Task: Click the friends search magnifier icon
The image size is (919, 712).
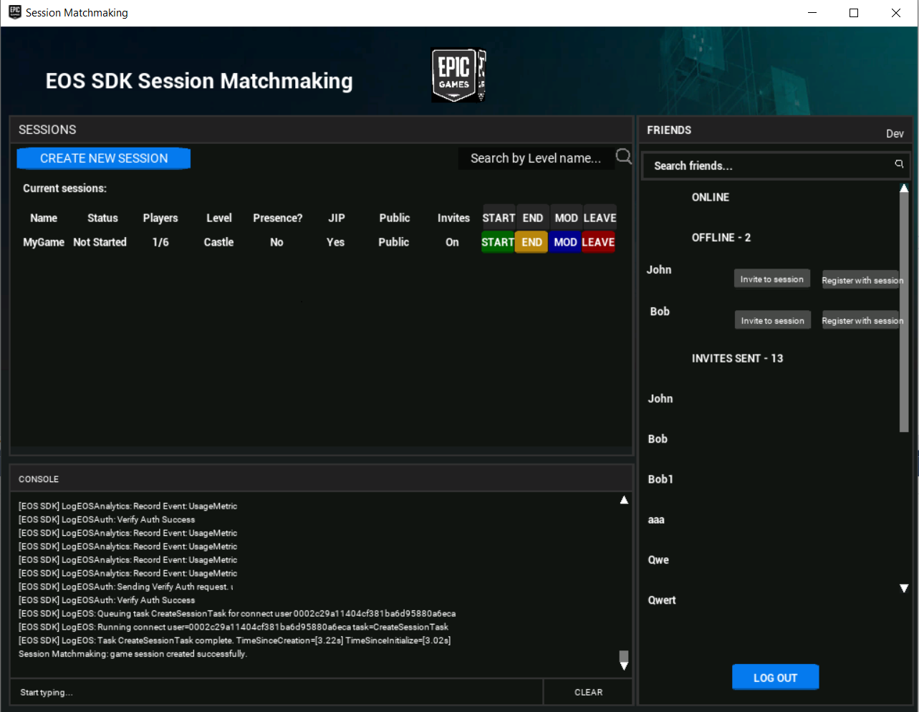Action: tap(899, 164)
